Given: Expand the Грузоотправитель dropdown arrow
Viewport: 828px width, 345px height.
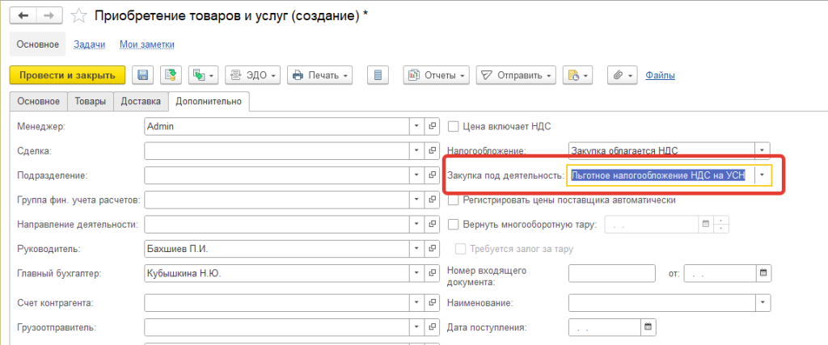Looking at the screenshot, I should point(416,327).
